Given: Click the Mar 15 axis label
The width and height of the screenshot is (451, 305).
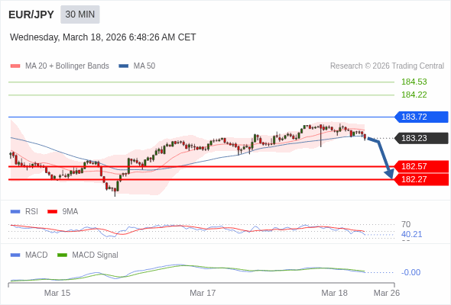Looking at the screenshot, I should [57, 293].
